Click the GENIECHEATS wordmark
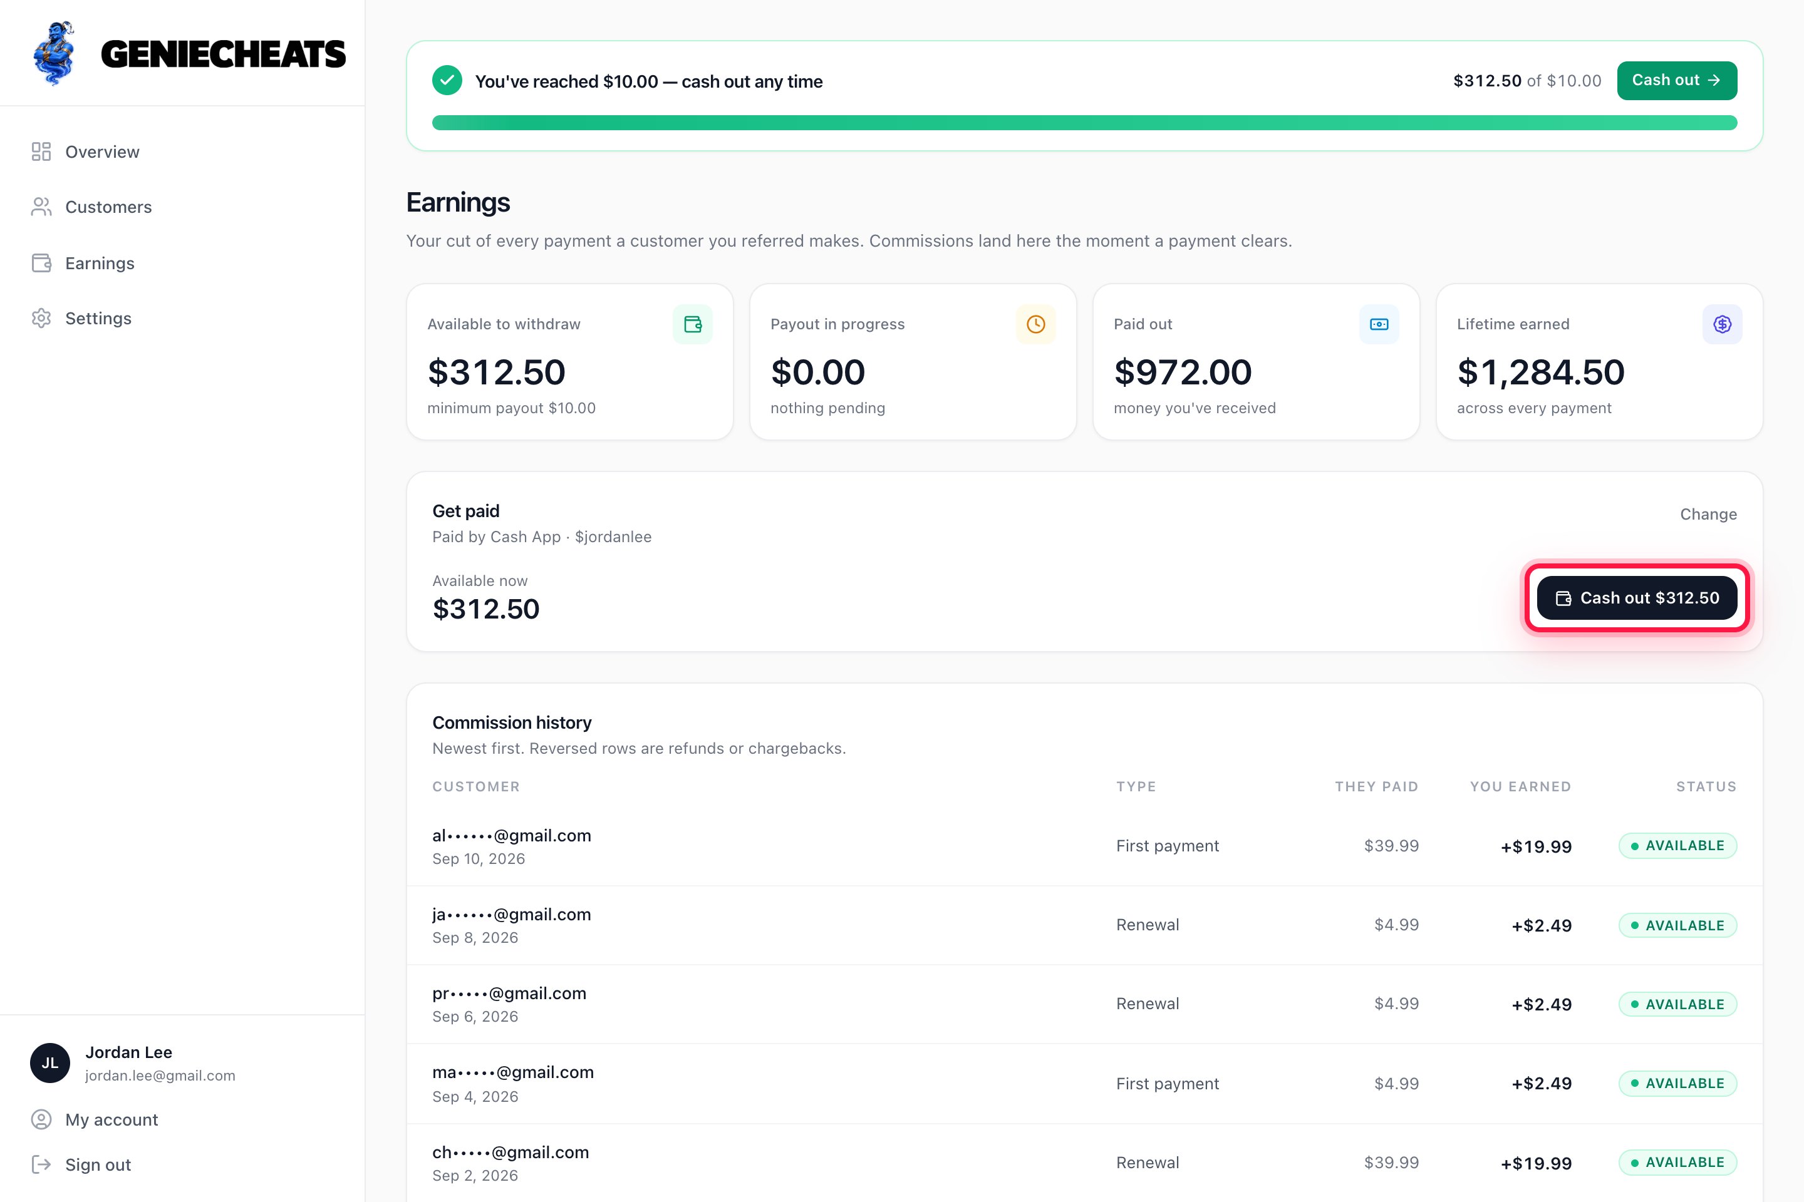This screenshot has height=1202, width=1804. (x=223, y=54)
